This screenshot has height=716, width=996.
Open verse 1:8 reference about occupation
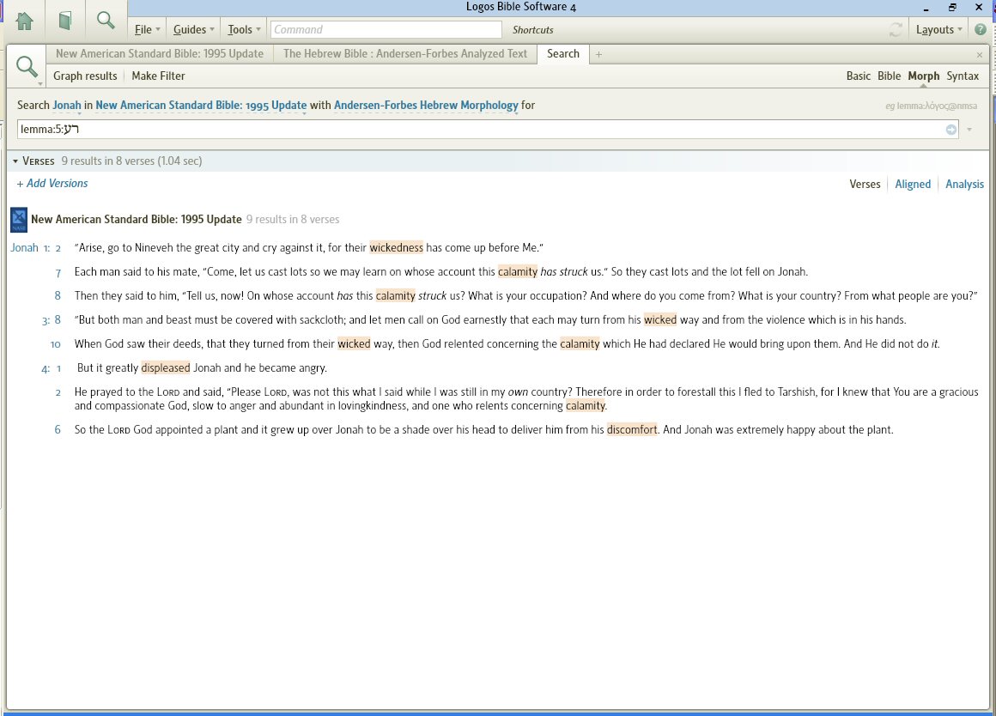pos(58,296)
